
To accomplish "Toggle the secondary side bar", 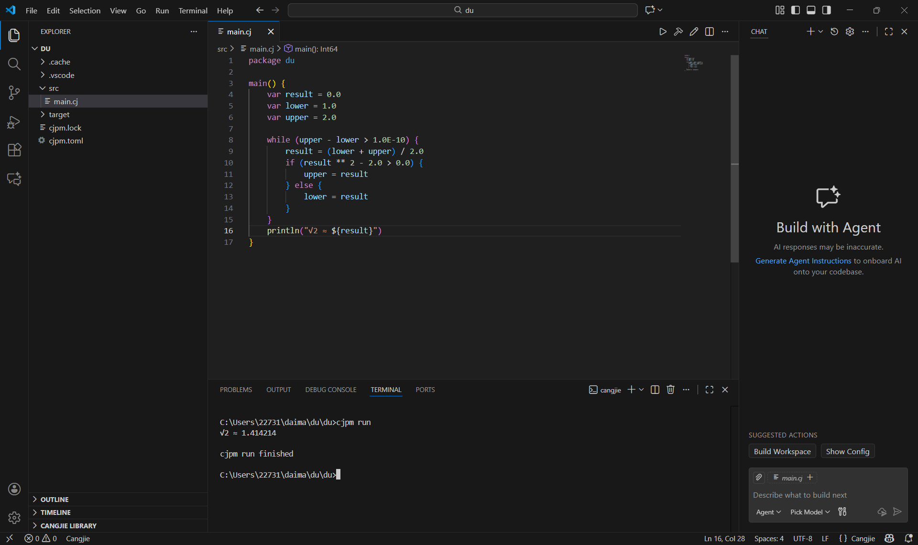I will [827, 10].
